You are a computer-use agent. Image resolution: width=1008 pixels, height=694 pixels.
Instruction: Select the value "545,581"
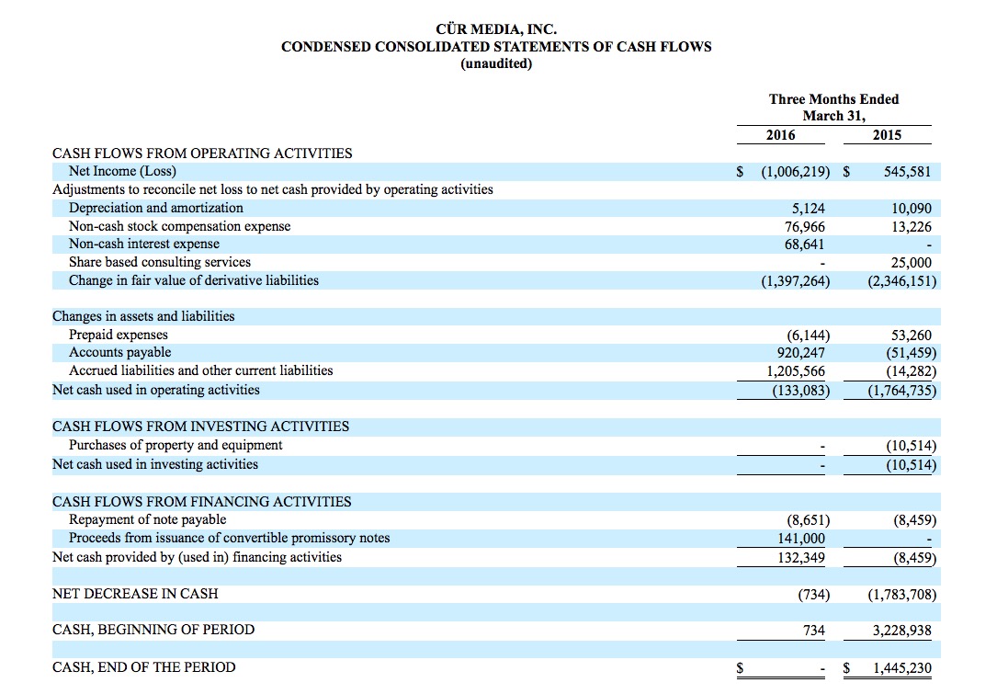coord(907,172)
